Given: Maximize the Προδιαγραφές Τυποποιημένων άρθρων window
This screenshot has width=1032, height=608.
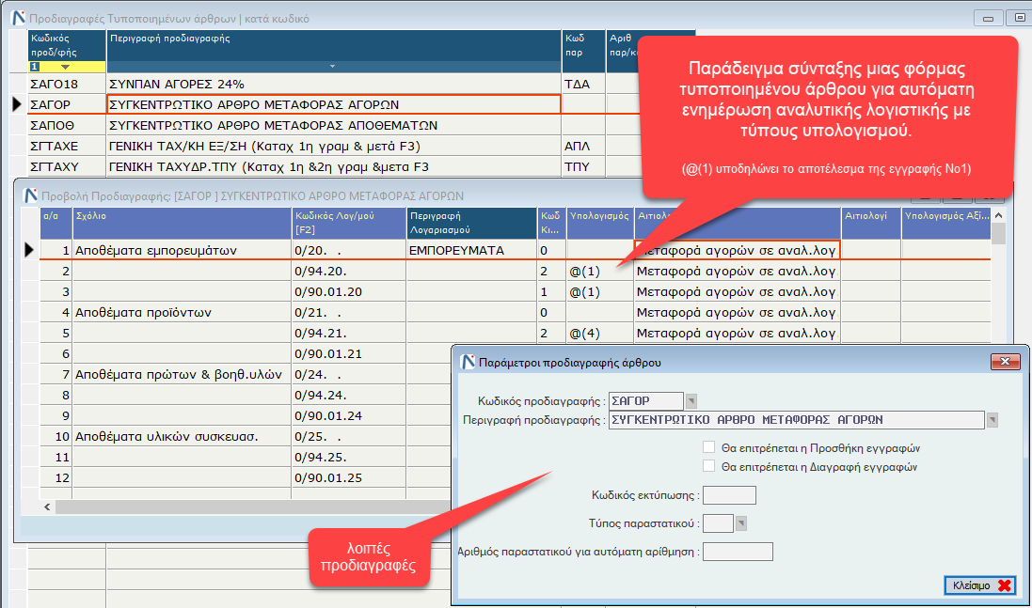Looking at the screenshot, I should pyautogui.click(x=1020, y=18).
